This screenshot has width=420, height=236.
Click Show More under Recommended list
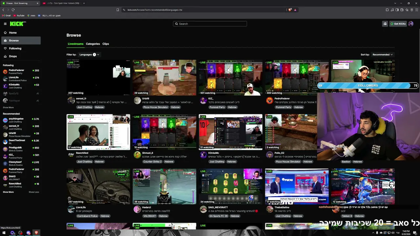click(8, 192)
